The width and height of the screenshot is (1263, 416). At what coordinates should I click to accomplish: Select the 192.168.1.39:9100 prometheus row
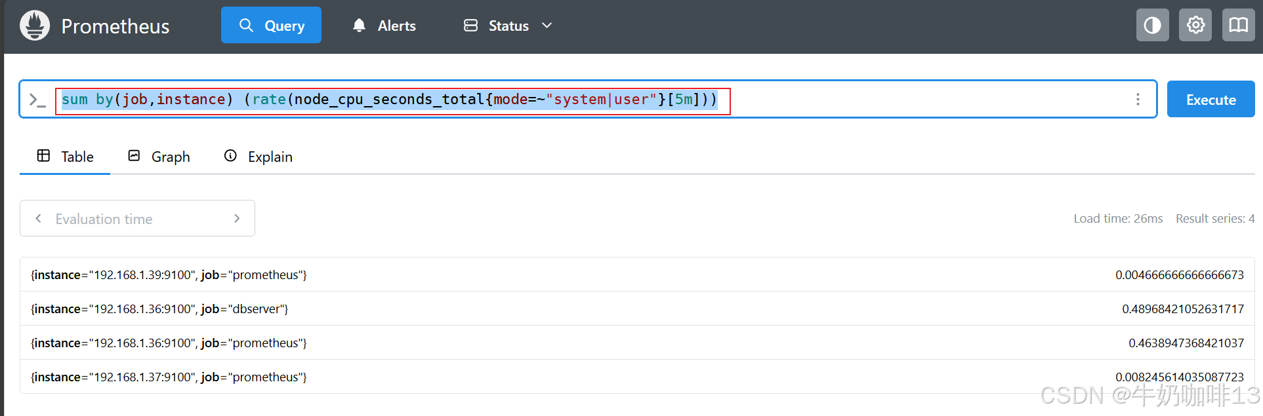(637, 274)
